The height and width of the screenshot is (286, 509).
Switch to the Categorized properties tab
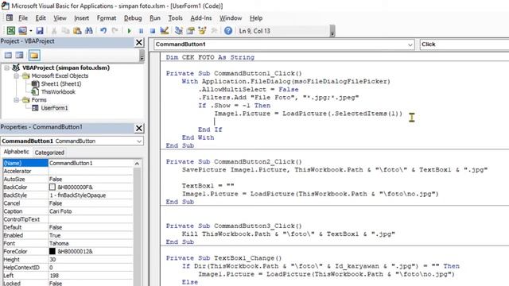(49, 153)
